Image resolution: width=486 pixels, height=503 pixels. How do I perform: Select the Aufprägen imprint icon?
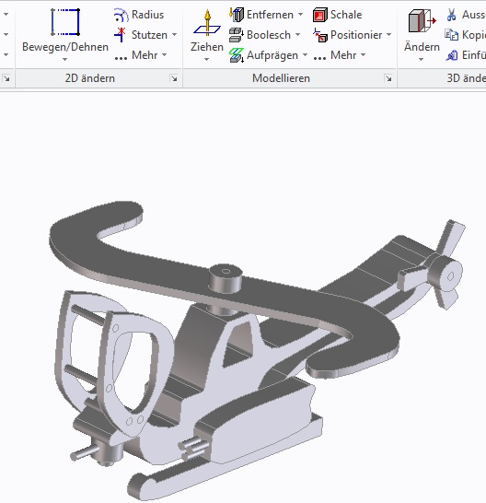point(237,55)
